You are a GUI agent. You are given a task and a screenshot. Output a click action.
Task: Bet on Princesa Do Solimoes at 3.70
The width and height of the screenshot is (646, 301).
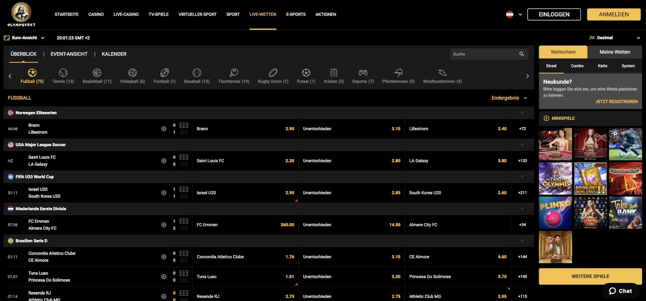458,276
